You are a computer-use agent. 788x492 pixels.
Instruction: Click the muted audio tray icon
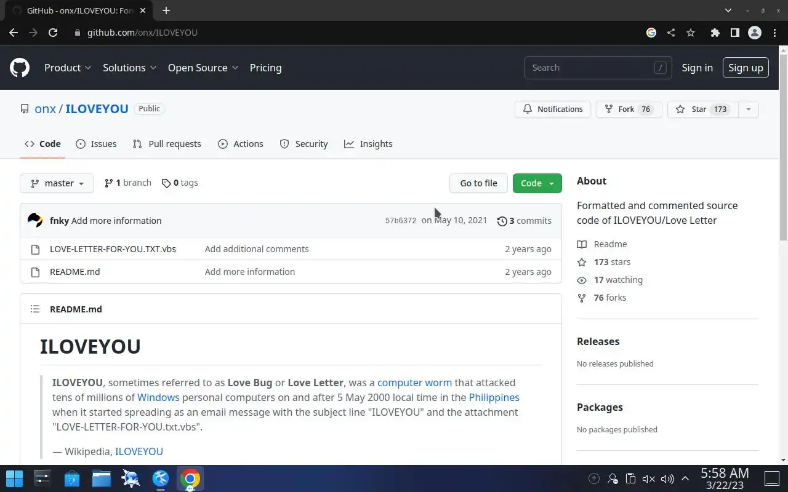(x=648, y=478)
